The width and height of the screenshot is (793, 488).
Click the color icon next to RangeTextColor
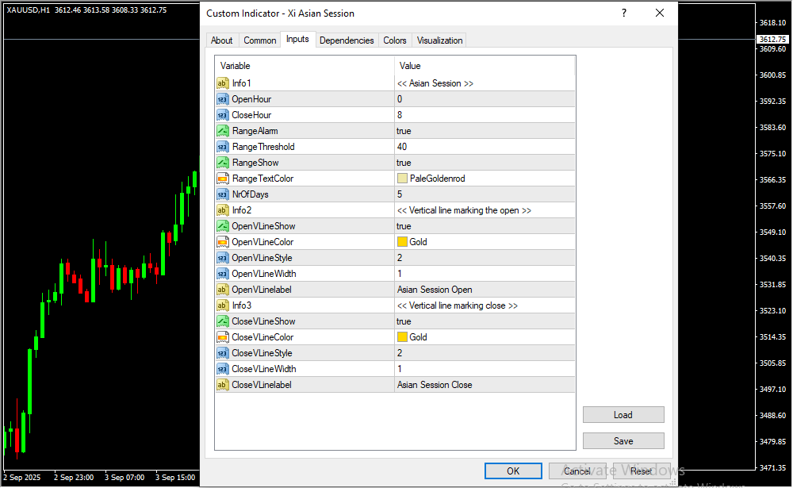223,179
